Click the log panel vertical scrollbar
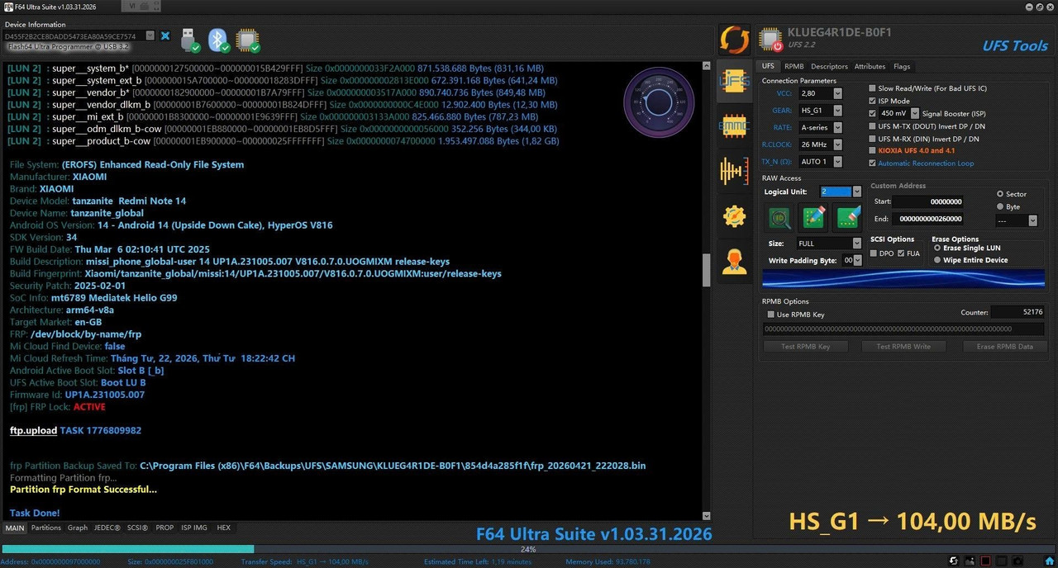The height and width of the screenshot is (568, 1058). point(707,289)
